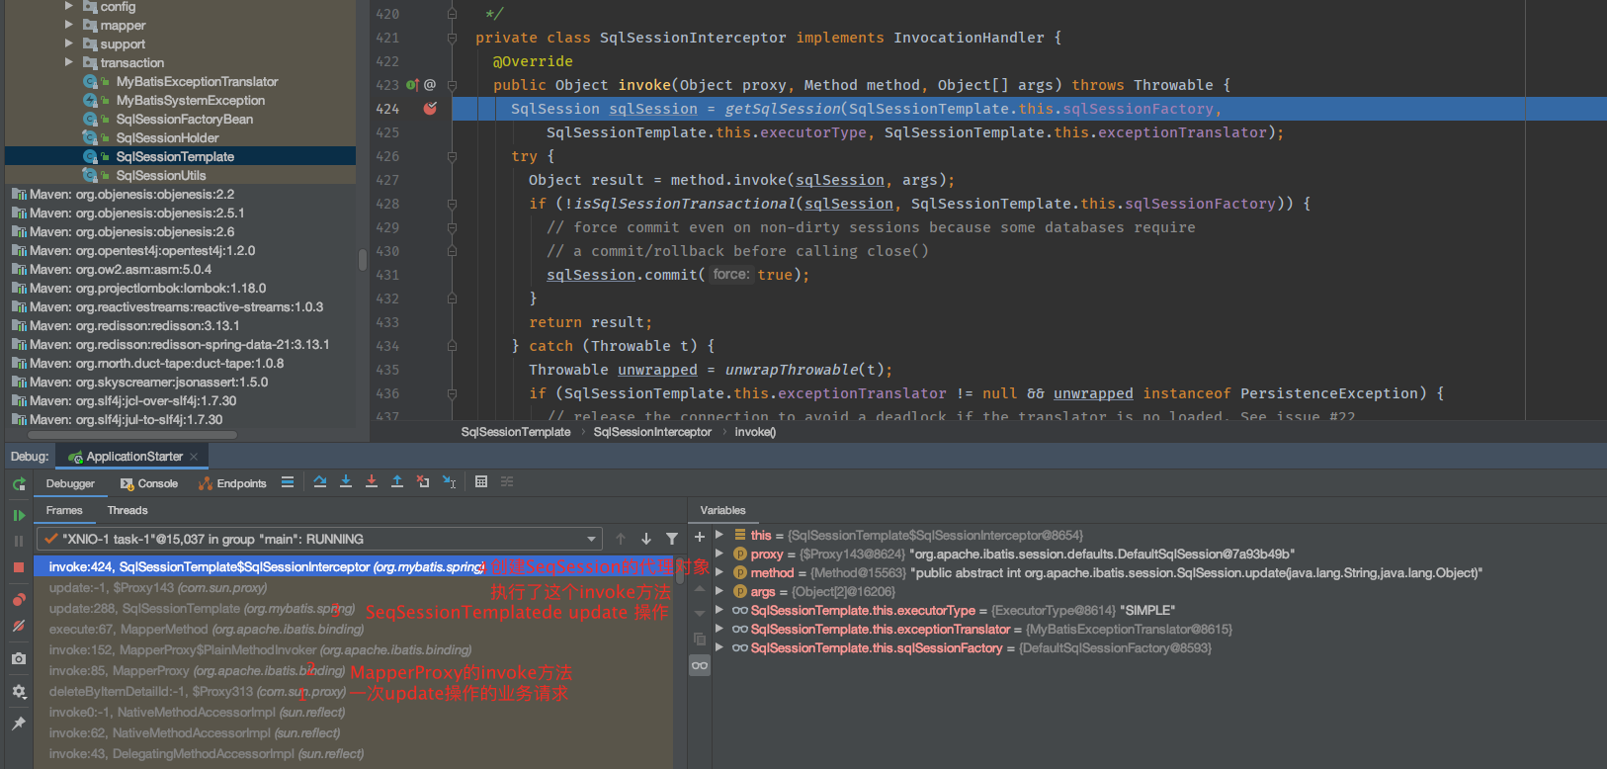The height and width of the screenshot is (769, 1607).
Task: Expand executorType watch node
Action: (719, 610)
